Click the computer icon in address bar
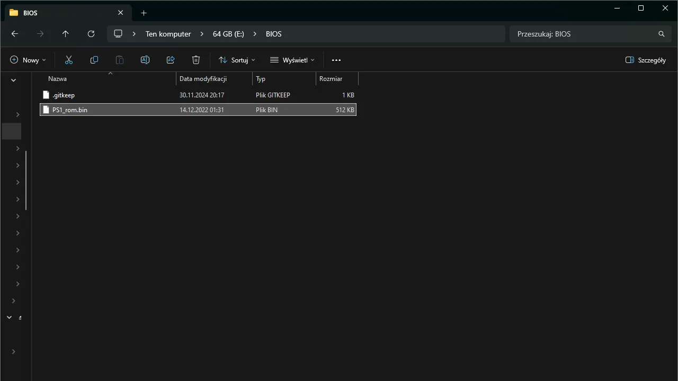The image size is (678, 381). (118, 34)
